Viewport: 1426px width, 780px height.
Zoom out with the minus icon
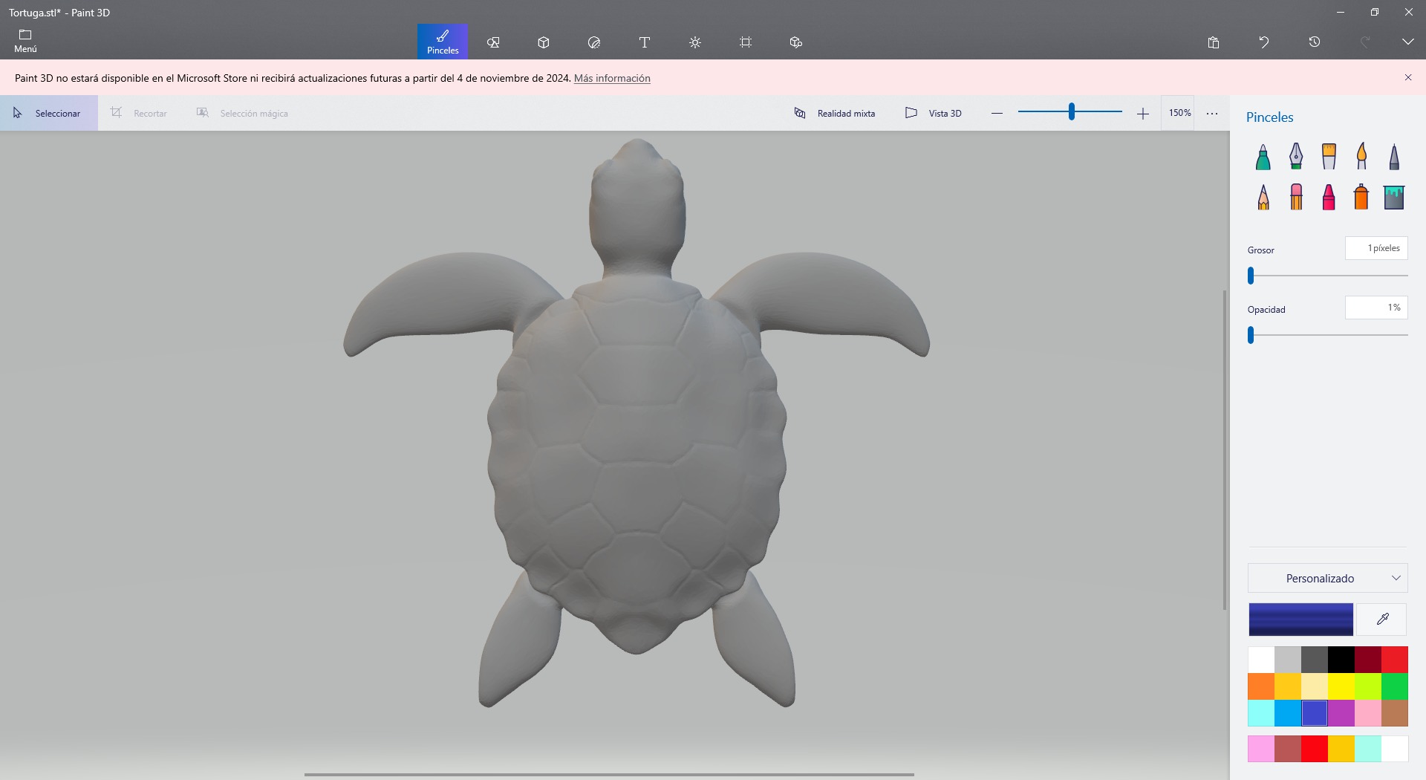pos(997,113)
